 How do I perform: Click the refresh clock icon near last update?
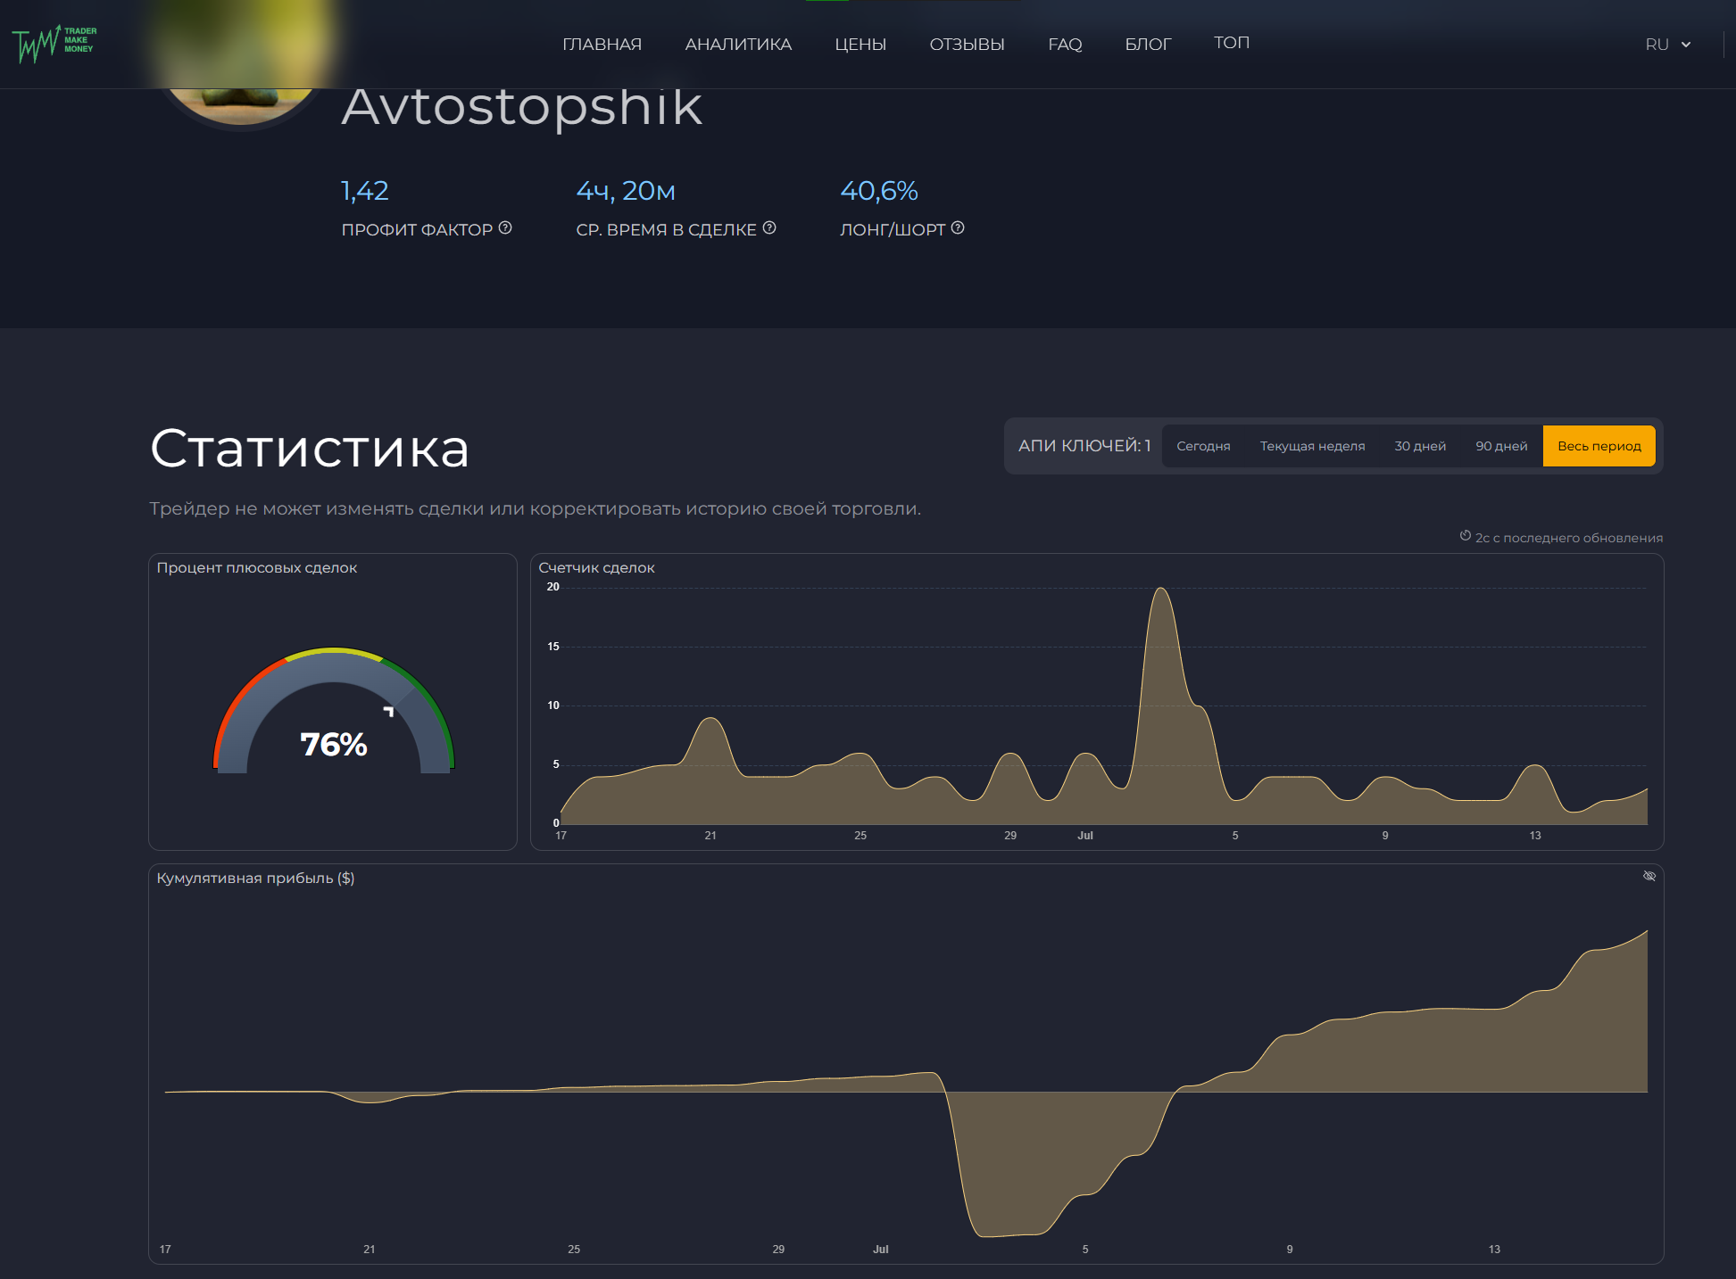tap(1465, 536)
